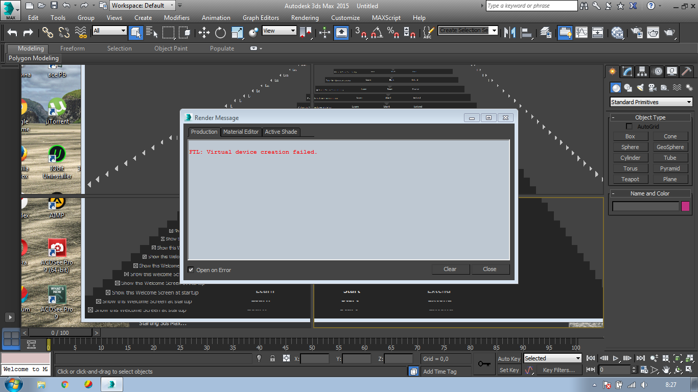Open the Modify command panel tab
The image size is (698, 392).
627,71
